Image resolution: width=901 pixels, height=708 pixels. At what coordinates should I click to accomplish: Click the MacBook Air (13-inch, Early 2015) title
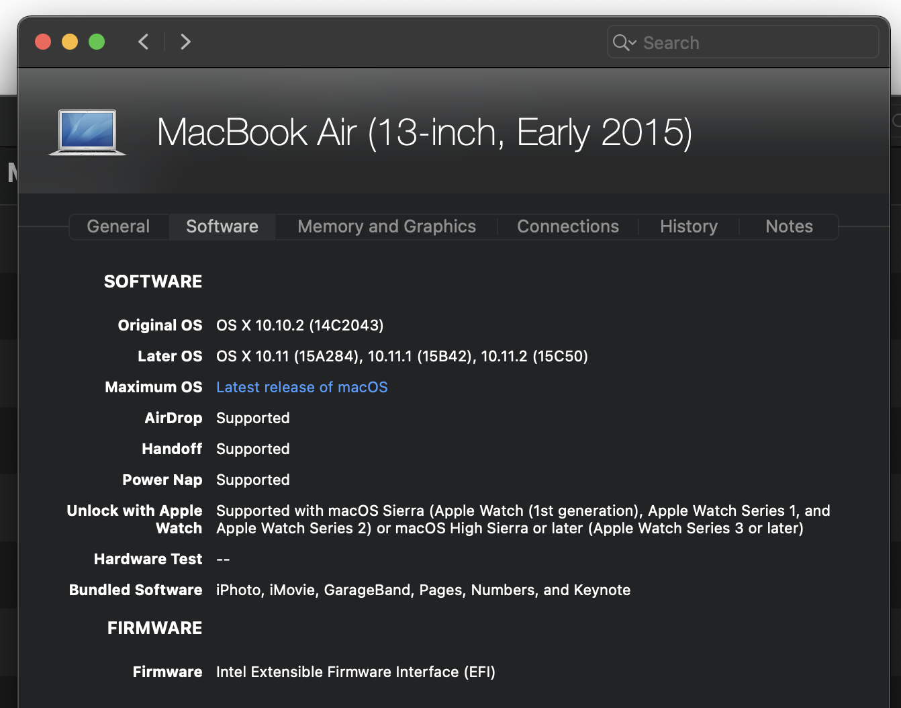(x=424, y=132)
